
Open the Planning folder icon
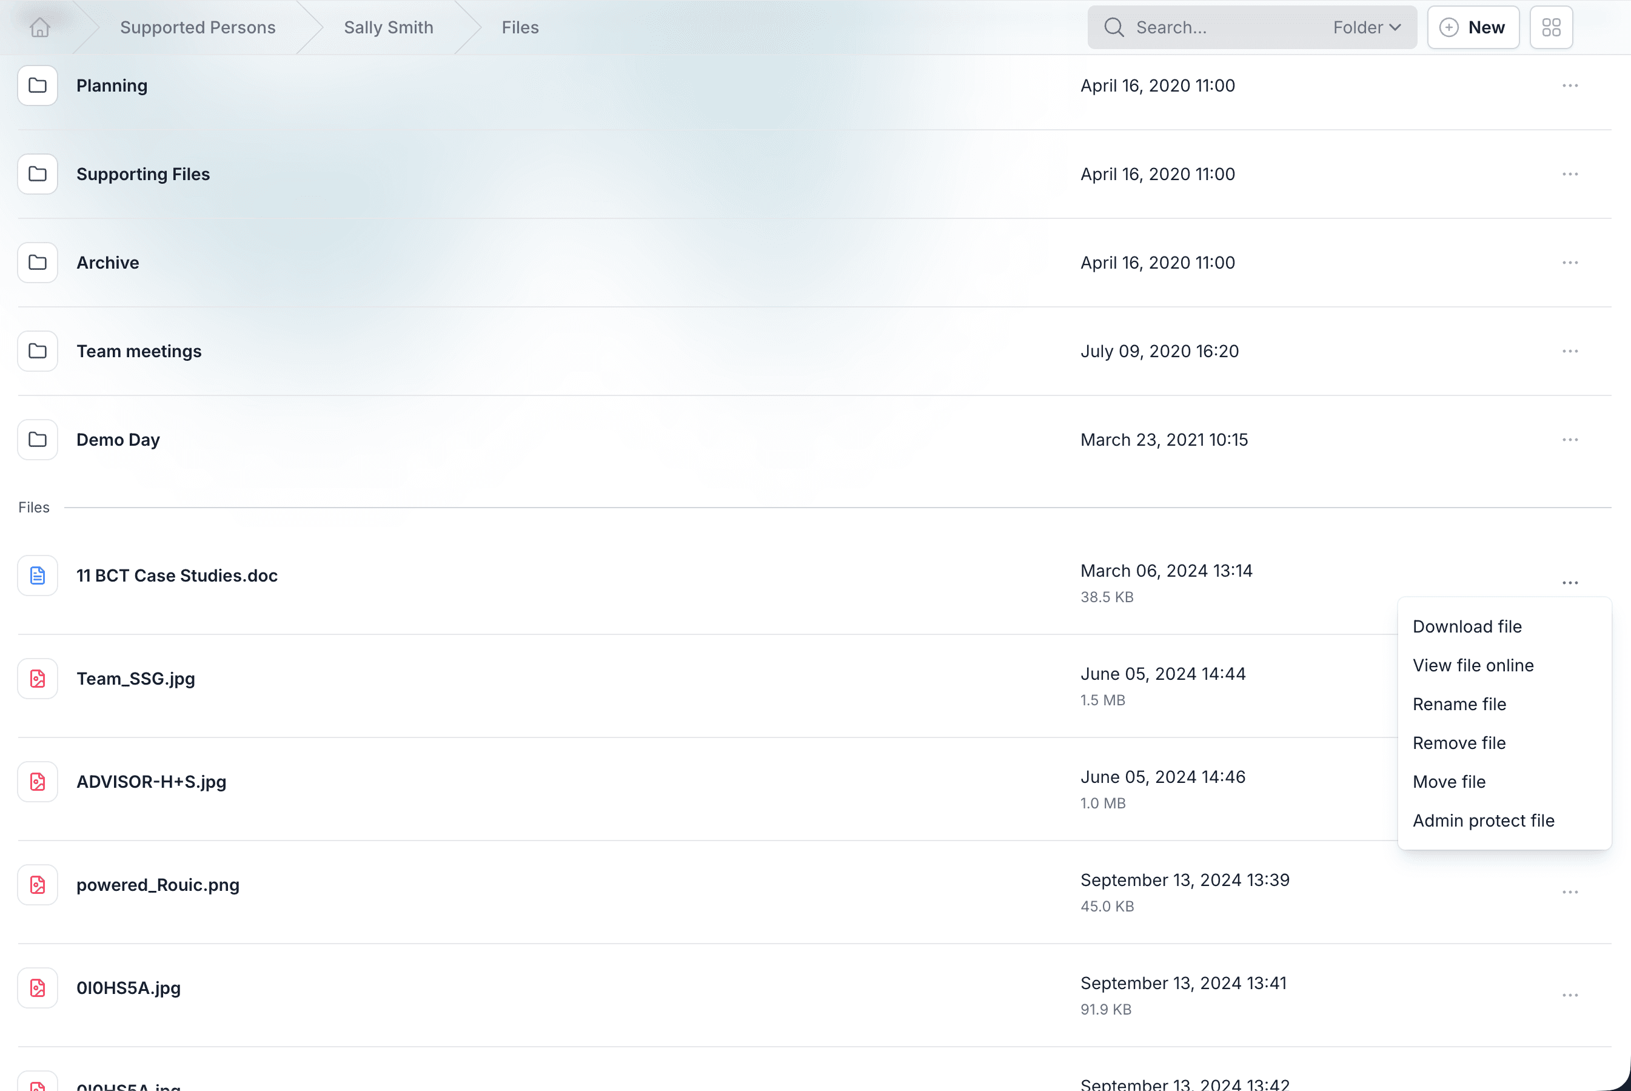tap(38, 86)
